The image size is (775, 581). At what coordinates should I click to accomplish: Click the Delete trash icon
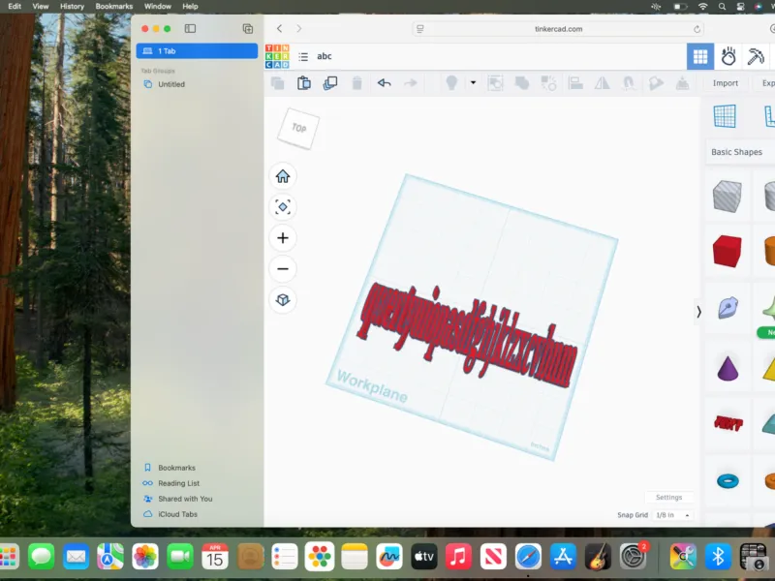point(356,83)
